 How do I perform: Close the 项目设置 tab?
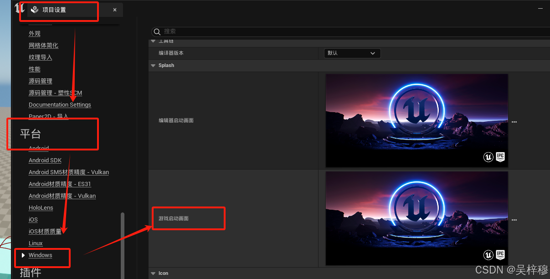[x=115, y=10]
